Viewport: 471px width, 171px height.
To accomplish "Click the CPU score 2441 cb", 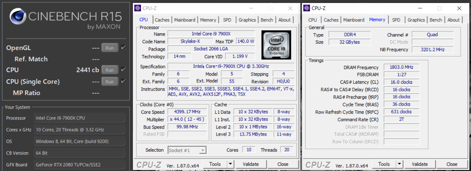I will (88, 70).
